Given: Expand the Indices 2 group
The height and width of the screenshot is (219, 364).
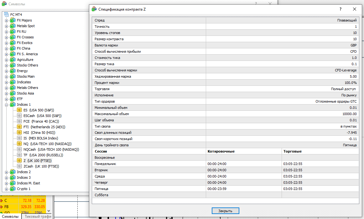Looking at the screenshot, I should click(6, 172).
